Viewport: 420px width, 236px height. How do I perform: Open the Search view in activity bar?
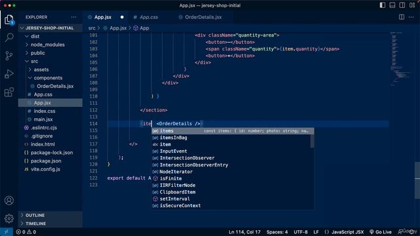[x=9, y=37]
